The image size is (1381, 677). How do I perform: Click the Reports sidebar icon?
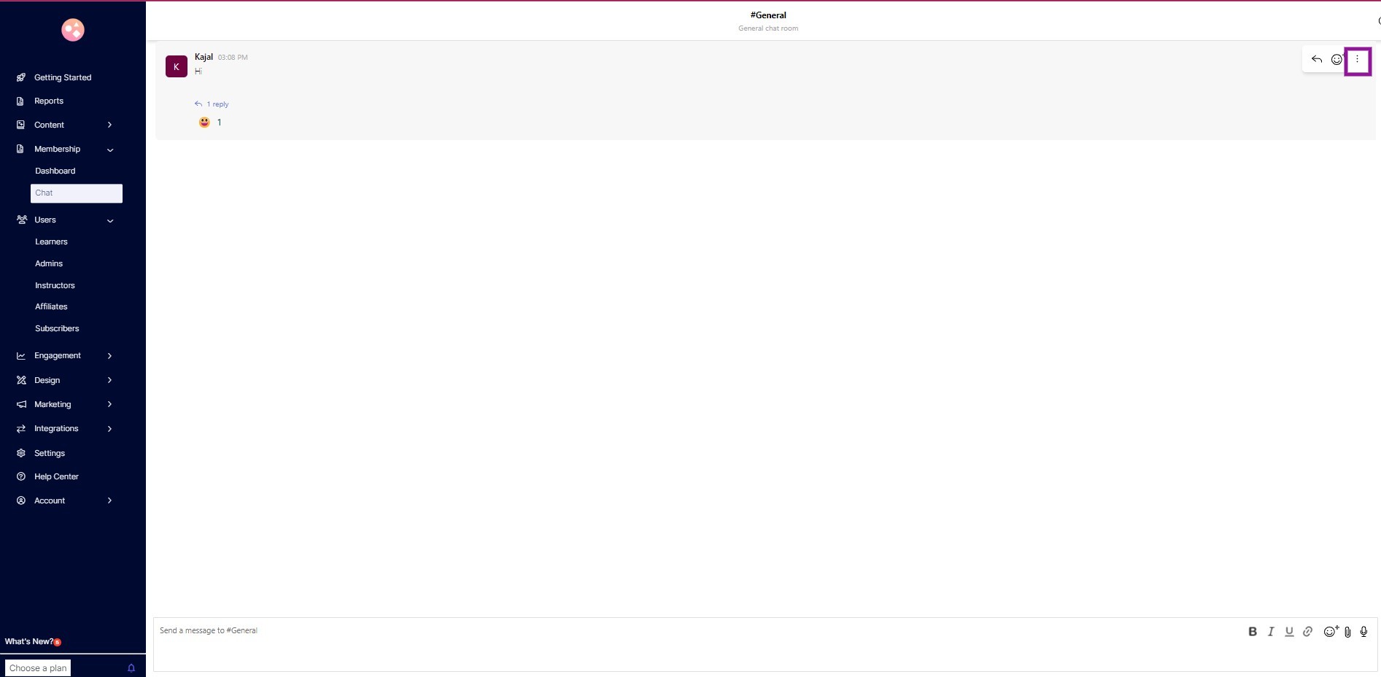[20, 101]
